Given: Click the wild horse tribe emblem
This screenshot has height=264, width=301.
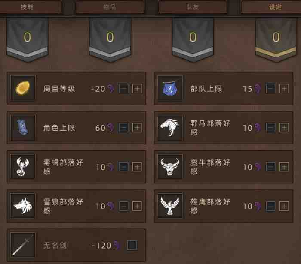Looking at the screenshot, I should click(x=170, y=128).
